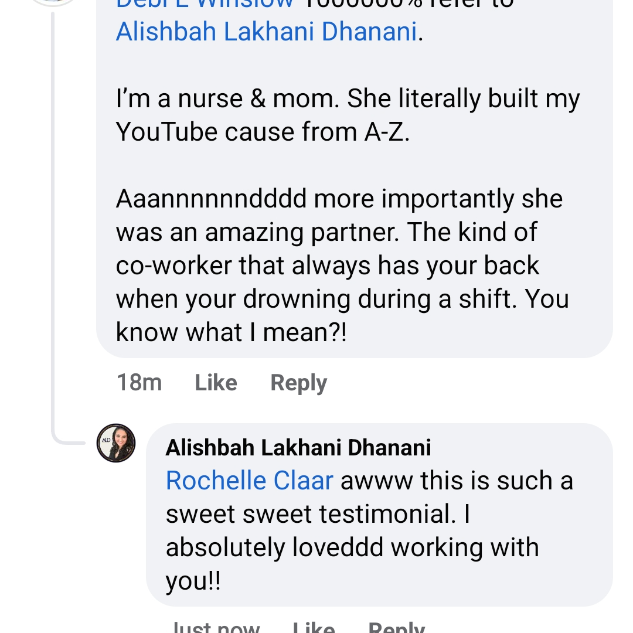Click the word "Aaannnnnndddd" in the comment
633x633 pixels.
pos(211,199)
